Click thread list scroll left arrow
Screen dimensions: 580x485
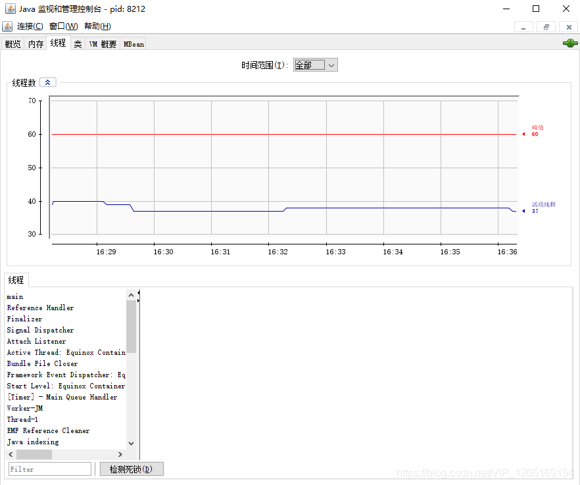click(x=11, y=454)
